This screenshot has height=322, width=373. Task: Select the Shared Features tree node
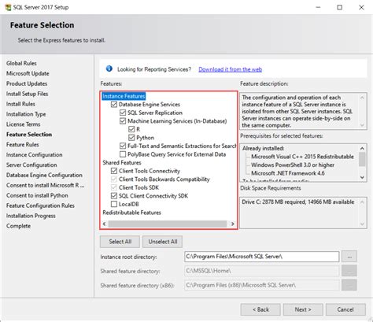(x=122, y=162)
